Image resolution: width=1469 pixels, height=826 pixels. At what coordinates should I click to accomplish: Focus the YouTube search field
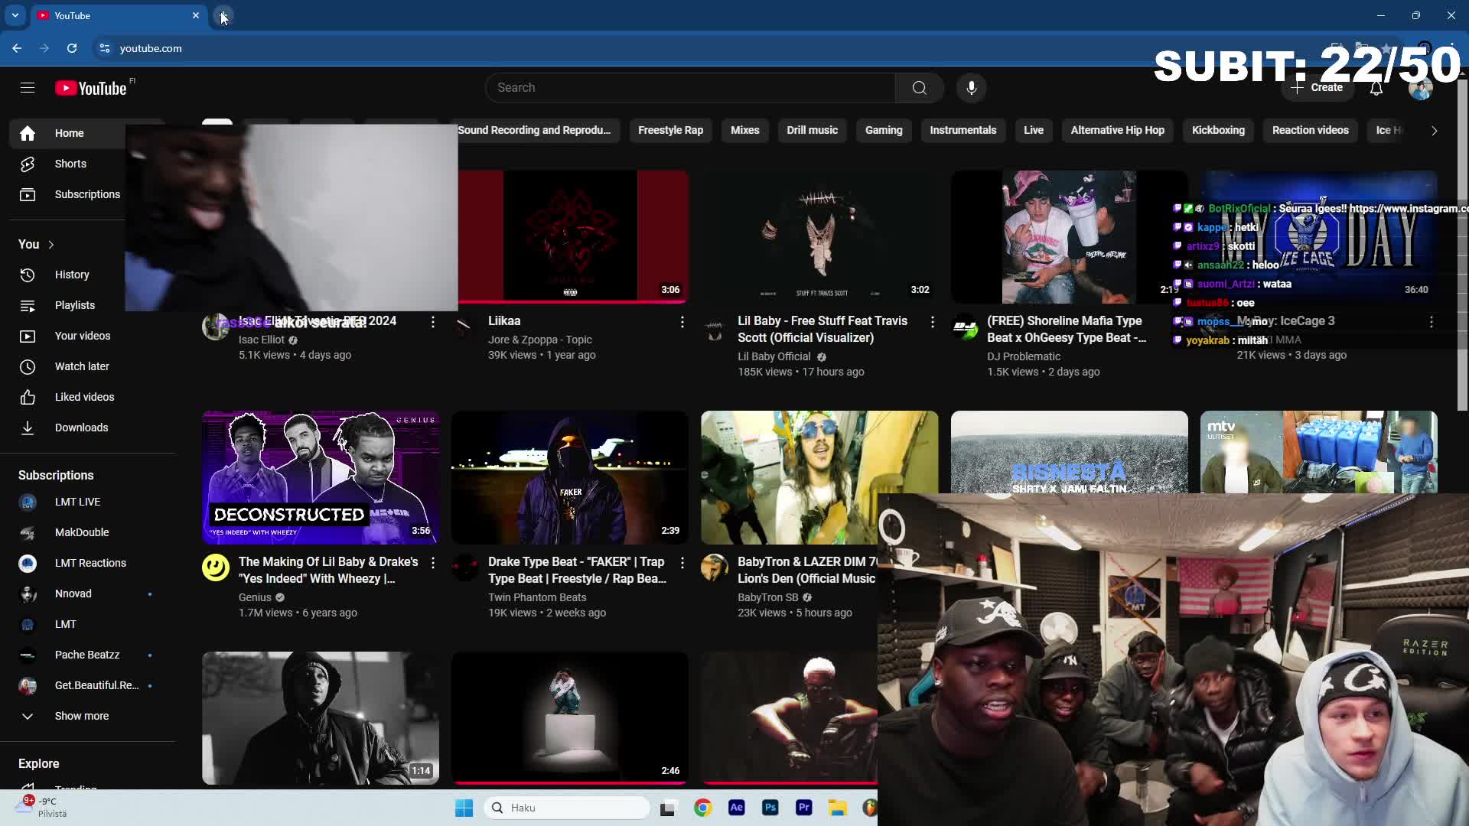pyautogui.click(x=690, y=88)
